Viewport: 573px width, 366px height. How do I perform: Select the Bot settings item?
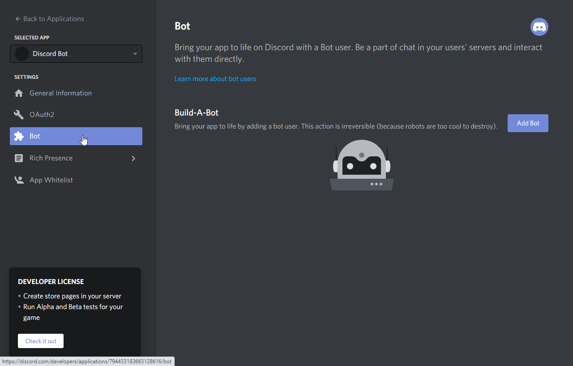(x=76, y=136)
